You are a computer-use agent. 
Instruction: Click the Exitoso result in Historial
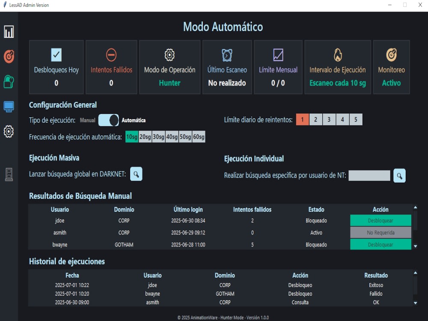click(x=376, y=285)
